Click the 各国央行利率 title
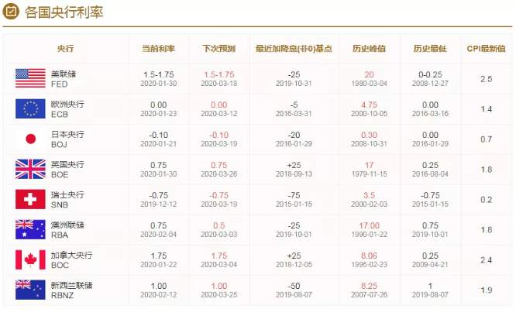This screenshot has width=516, height=316. point(64,12)
